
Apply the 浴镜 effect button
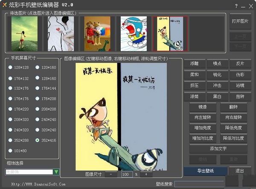(x=240, y=86)
